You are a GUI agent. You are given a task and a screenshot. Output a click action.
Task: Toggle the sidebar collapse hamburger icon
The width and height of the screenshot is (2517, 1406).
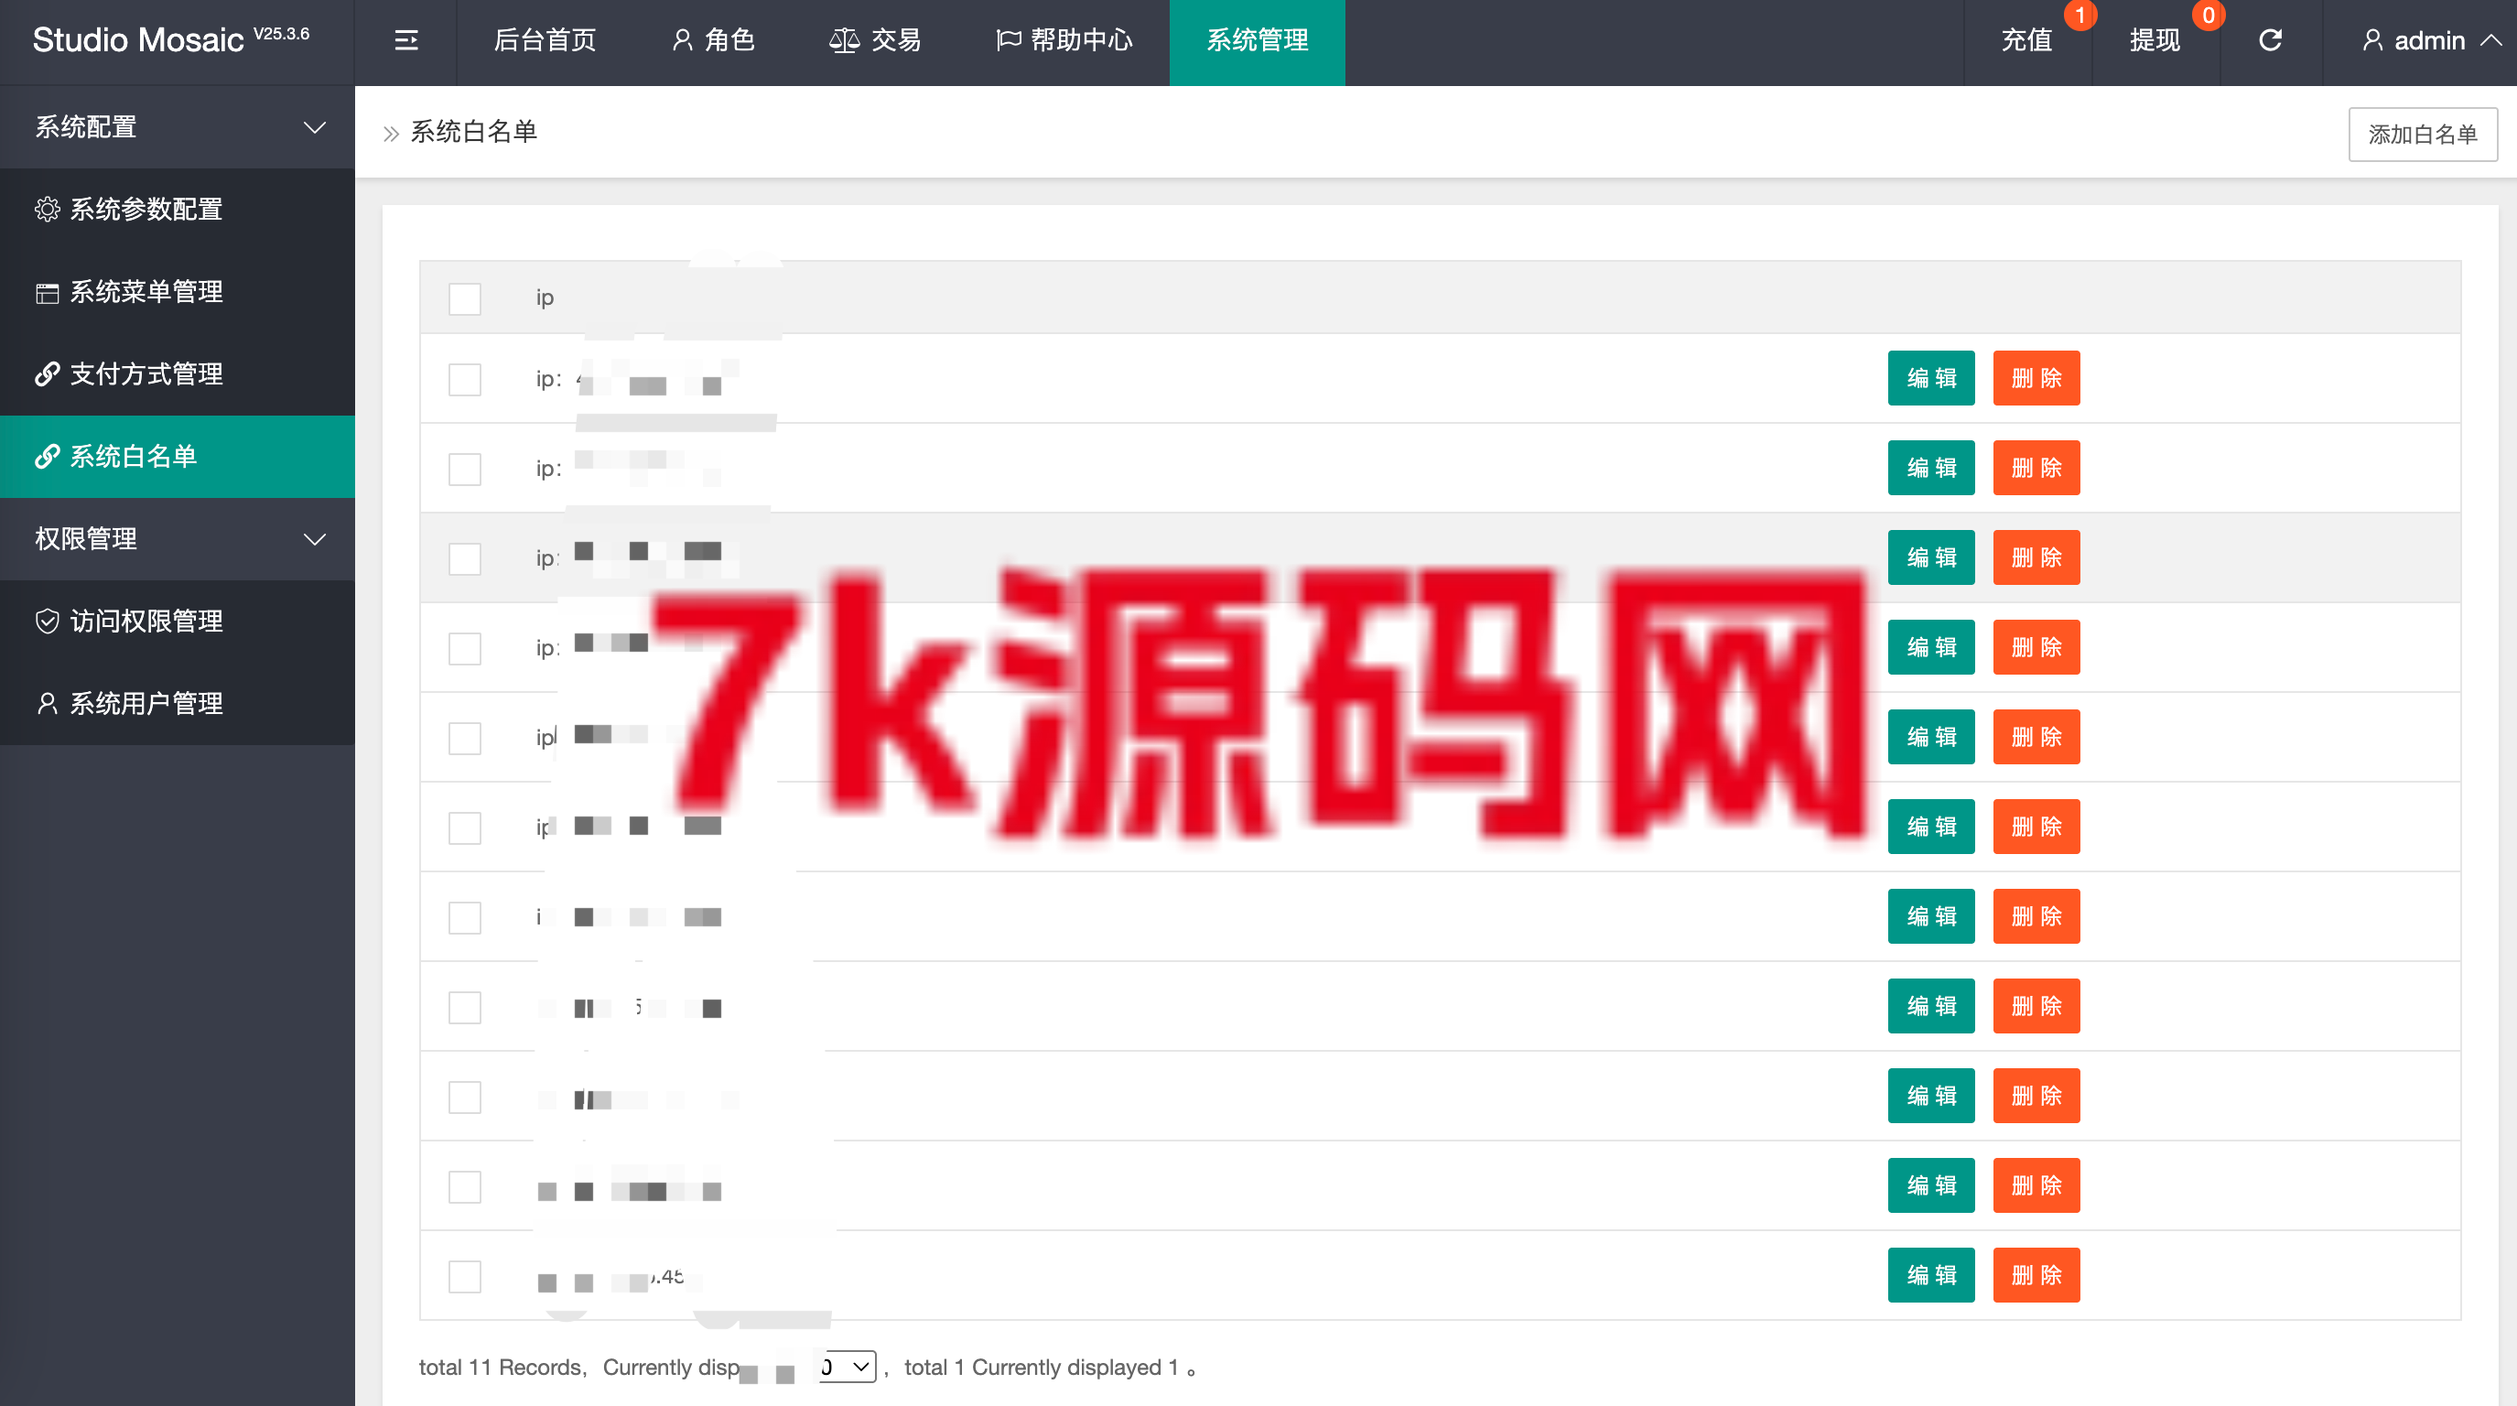point(405,40)
